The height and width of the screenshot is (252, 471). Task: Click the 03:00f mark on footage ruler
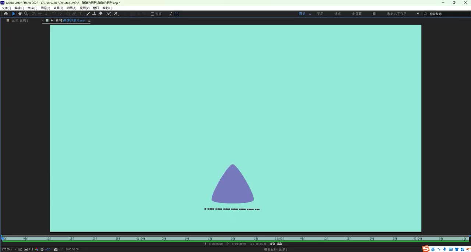point(417,238)
